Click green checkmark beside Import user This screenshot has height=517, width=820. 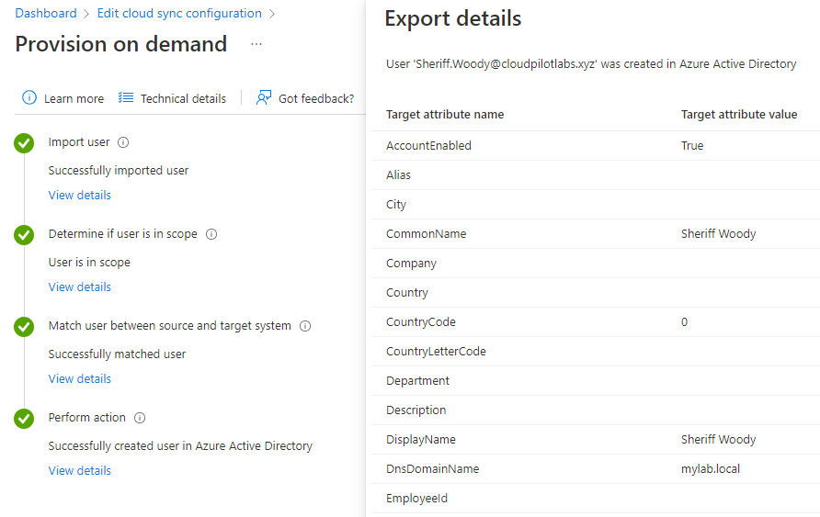[x=24, y=143]
